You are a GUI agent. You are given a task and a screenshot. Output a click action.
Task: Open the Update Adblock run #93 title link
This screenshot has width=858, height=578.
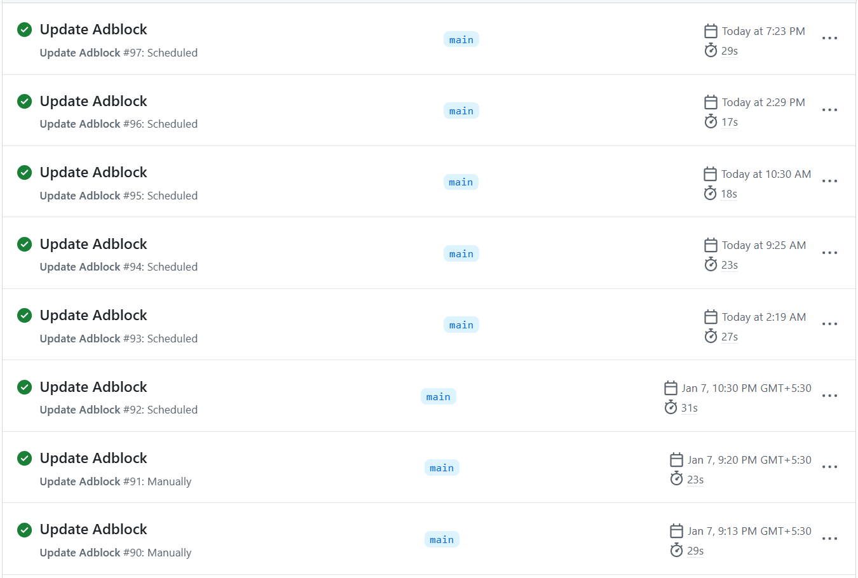click(93, 316)
